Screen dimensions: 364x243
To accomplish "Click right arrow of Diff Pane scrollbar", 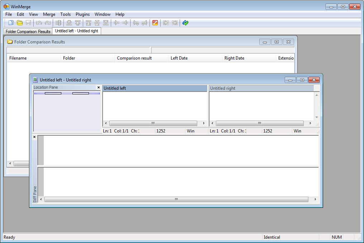I will tap(315, 199).
